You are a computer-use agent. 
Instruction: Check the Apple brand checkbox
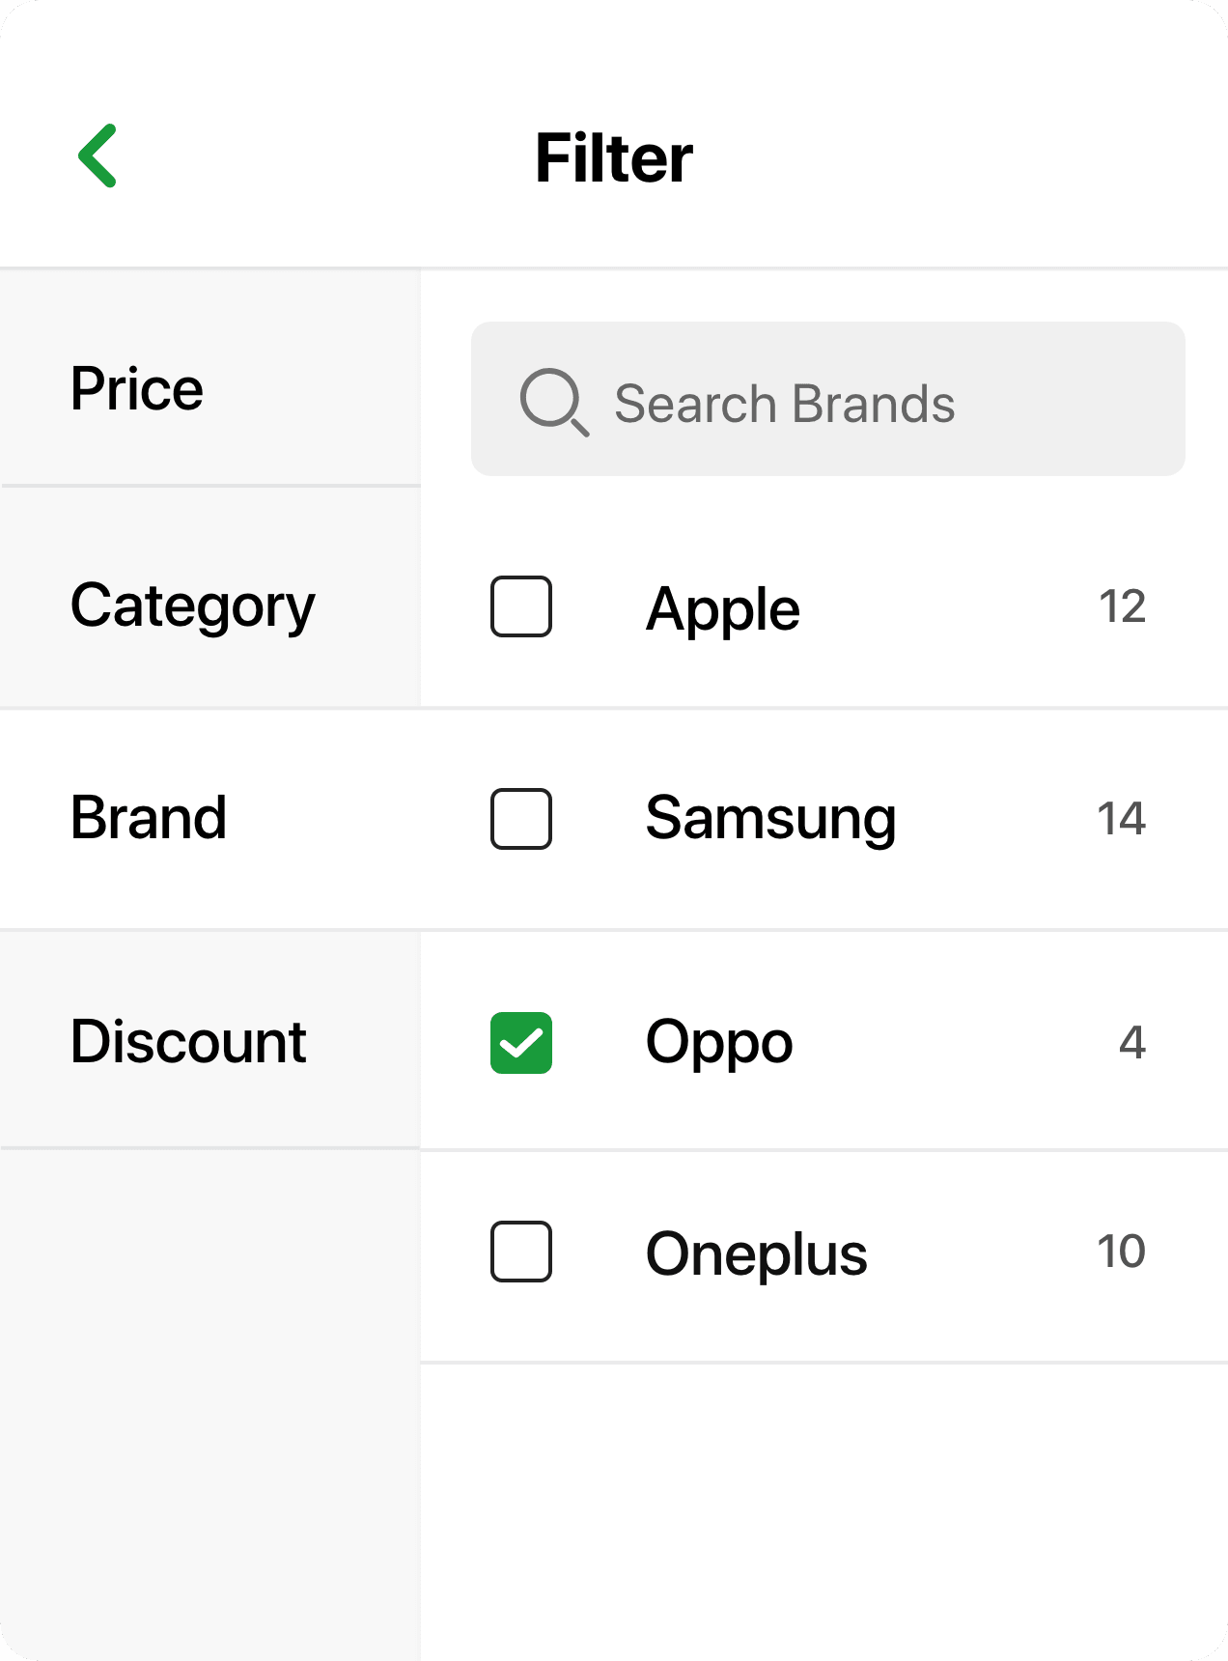point(521,606)
